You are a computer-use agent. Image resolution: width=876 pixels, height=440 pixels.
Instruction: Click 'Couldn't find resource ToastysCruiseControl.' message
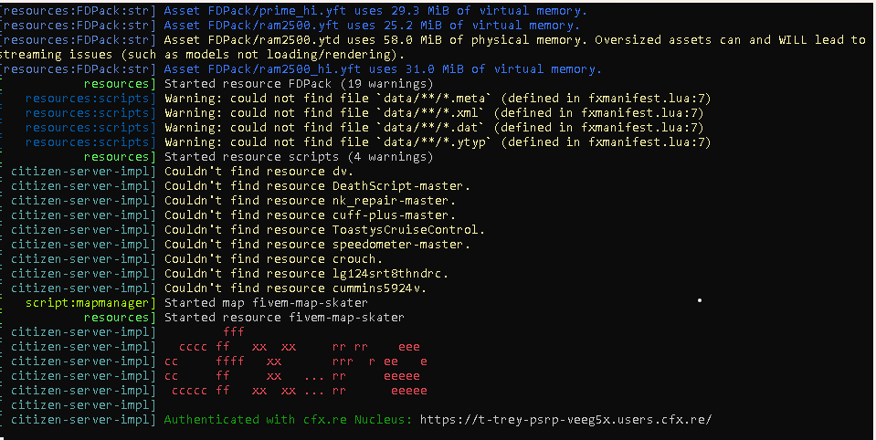click(324, 229)
